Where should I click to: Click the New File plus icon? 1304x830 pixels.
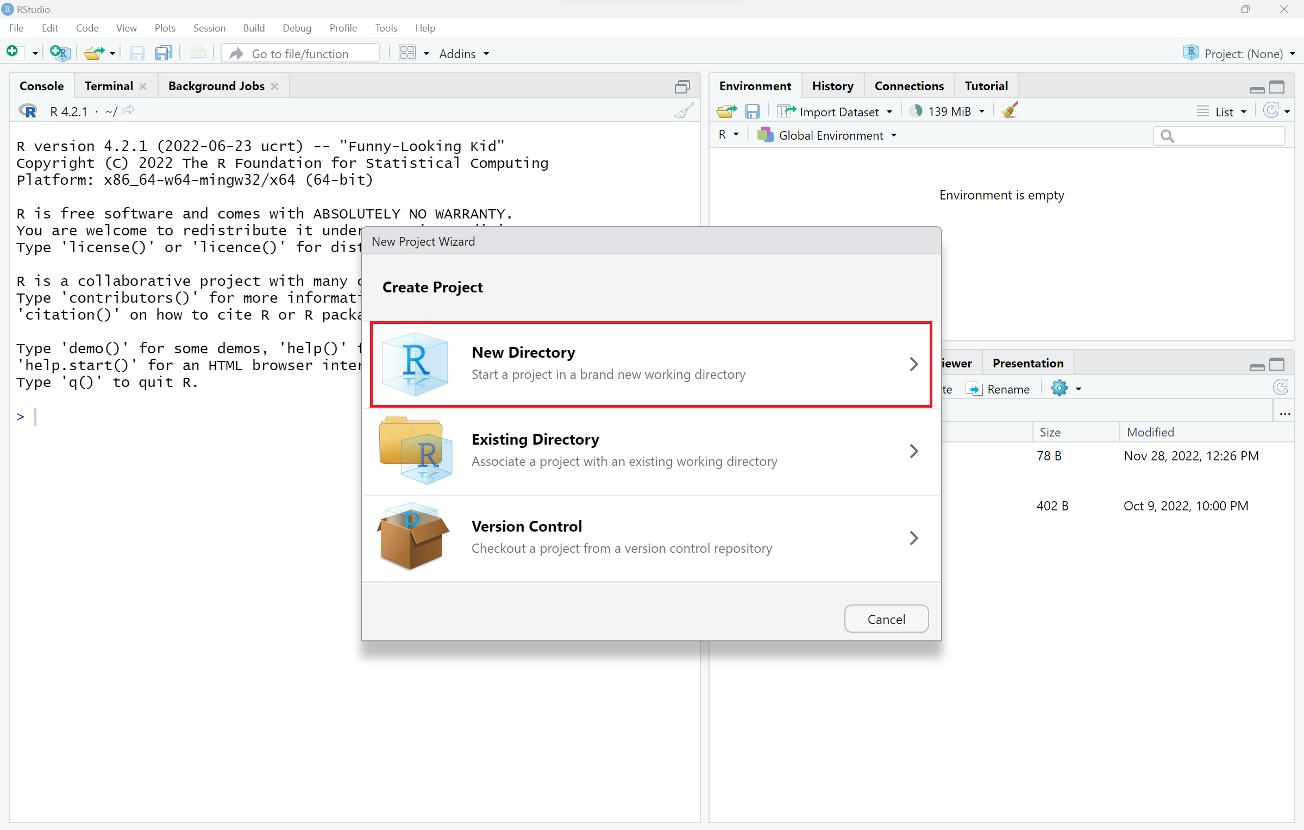tap(12, 53)
